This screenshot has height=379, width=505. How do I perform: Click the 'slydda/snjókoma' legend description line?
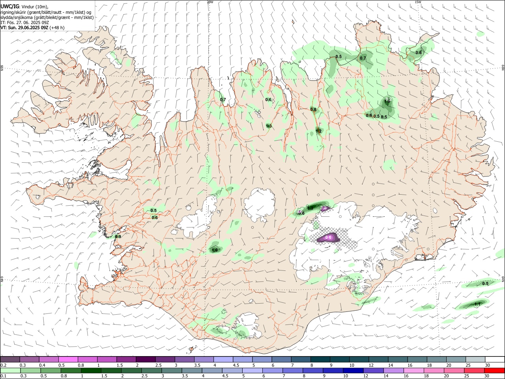click(x=47, y=17)
